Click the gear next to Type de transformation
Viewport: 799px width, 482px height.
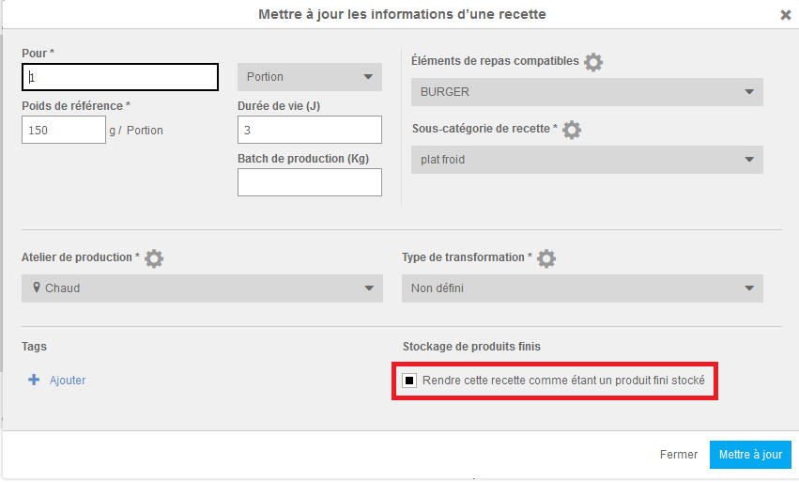pos(545,258)
